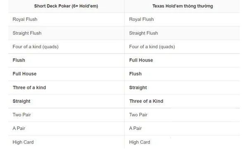The width and height of the screenshot is (248, 156).
Task: Click bold Straight in Texas Hold'em column
Action: click(x=138, y=87)
